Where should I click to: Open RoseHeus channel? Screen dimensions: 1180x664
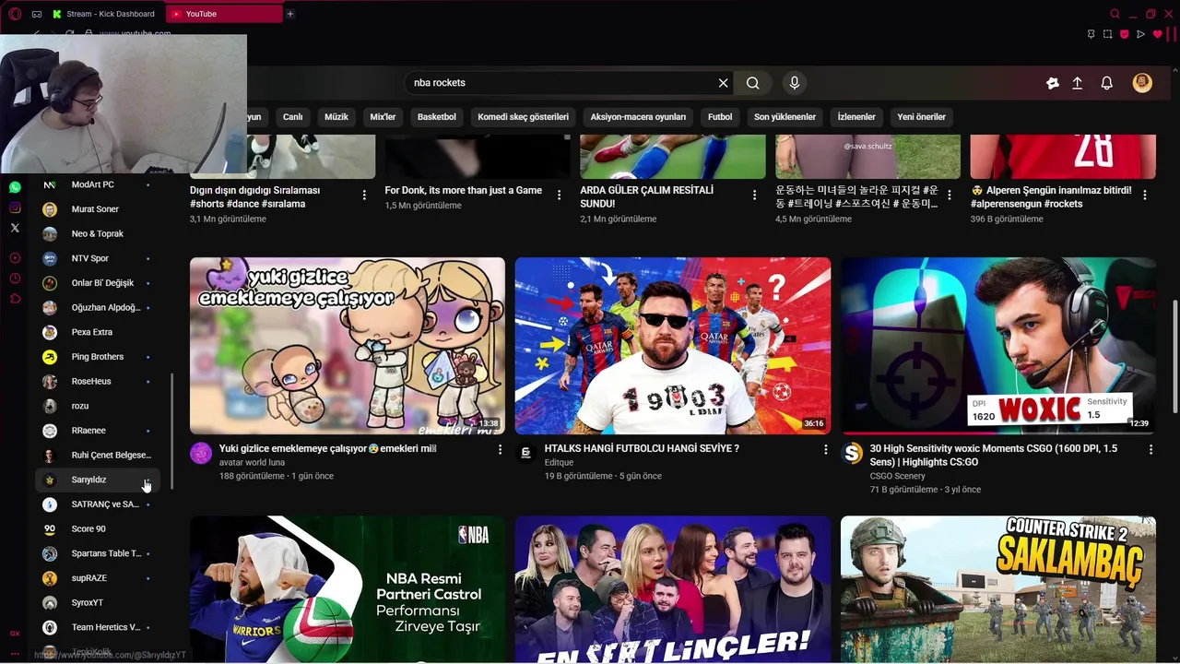pos(97,381)
